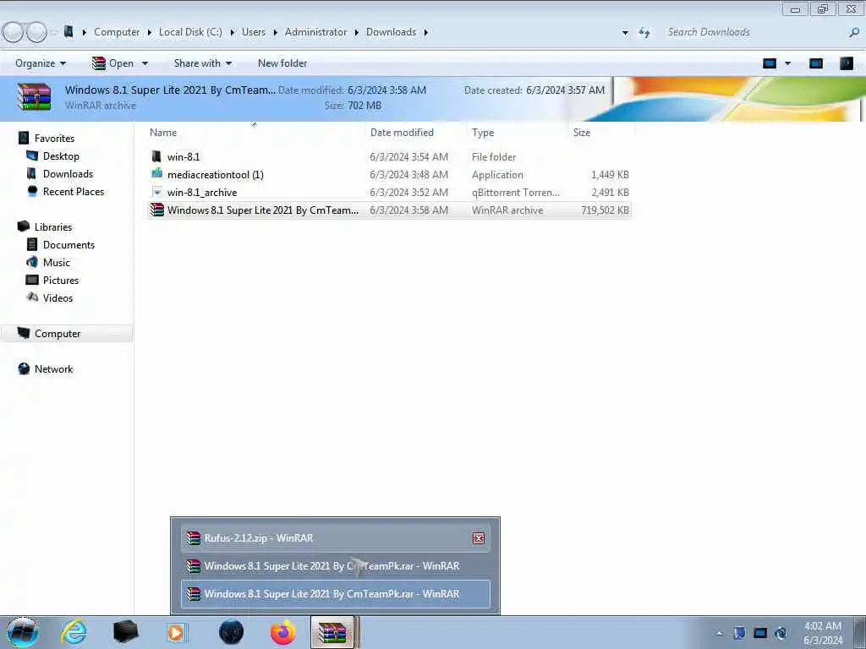Launch Internet Explorer from taskbar

[x=74, y=632]
